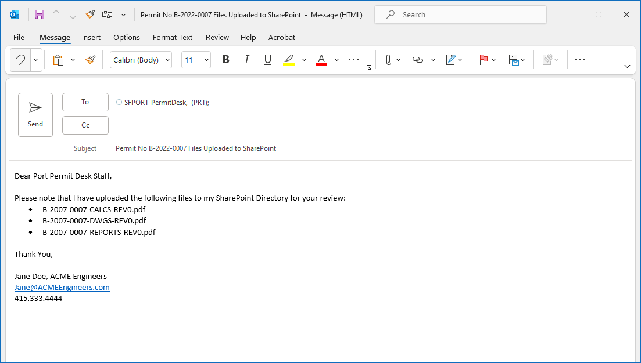Save the message with the ribbon Save icon
641x363 pixels.
pyautogui.click(x=39, y=14)
